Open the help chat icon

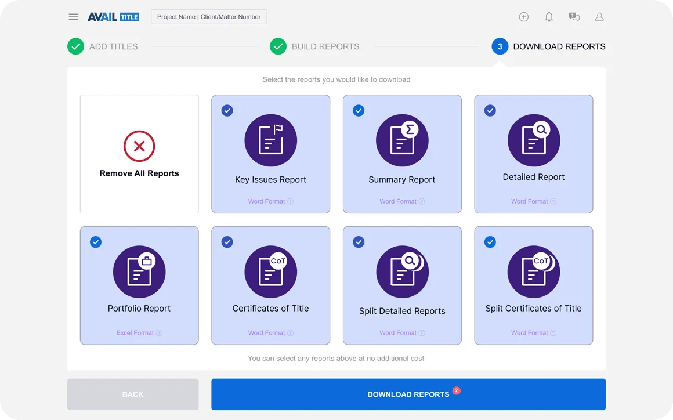pyautogui.click(x=574, y=17)
